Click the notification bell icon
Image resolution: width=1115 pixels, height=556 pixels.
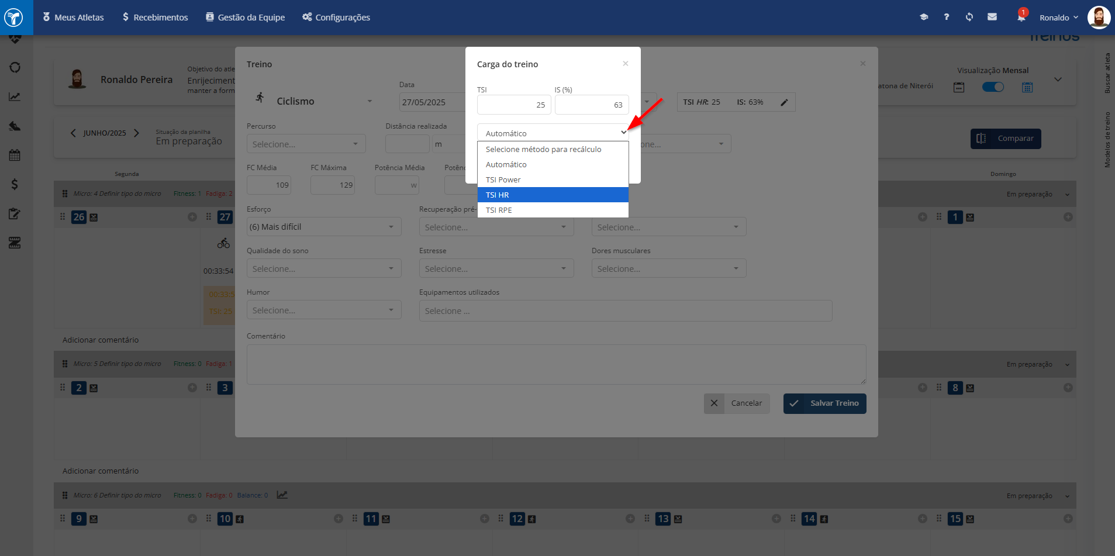(x=1021, y=17)
